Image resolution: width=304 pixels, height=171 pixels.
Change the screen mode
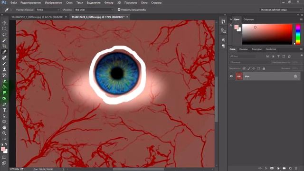click(x=4, y=163)
